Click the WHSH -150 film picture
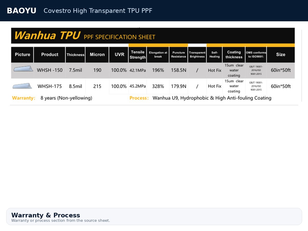This screenshot has height=231, width=308. pyautogui.click(x=23, y=69)
